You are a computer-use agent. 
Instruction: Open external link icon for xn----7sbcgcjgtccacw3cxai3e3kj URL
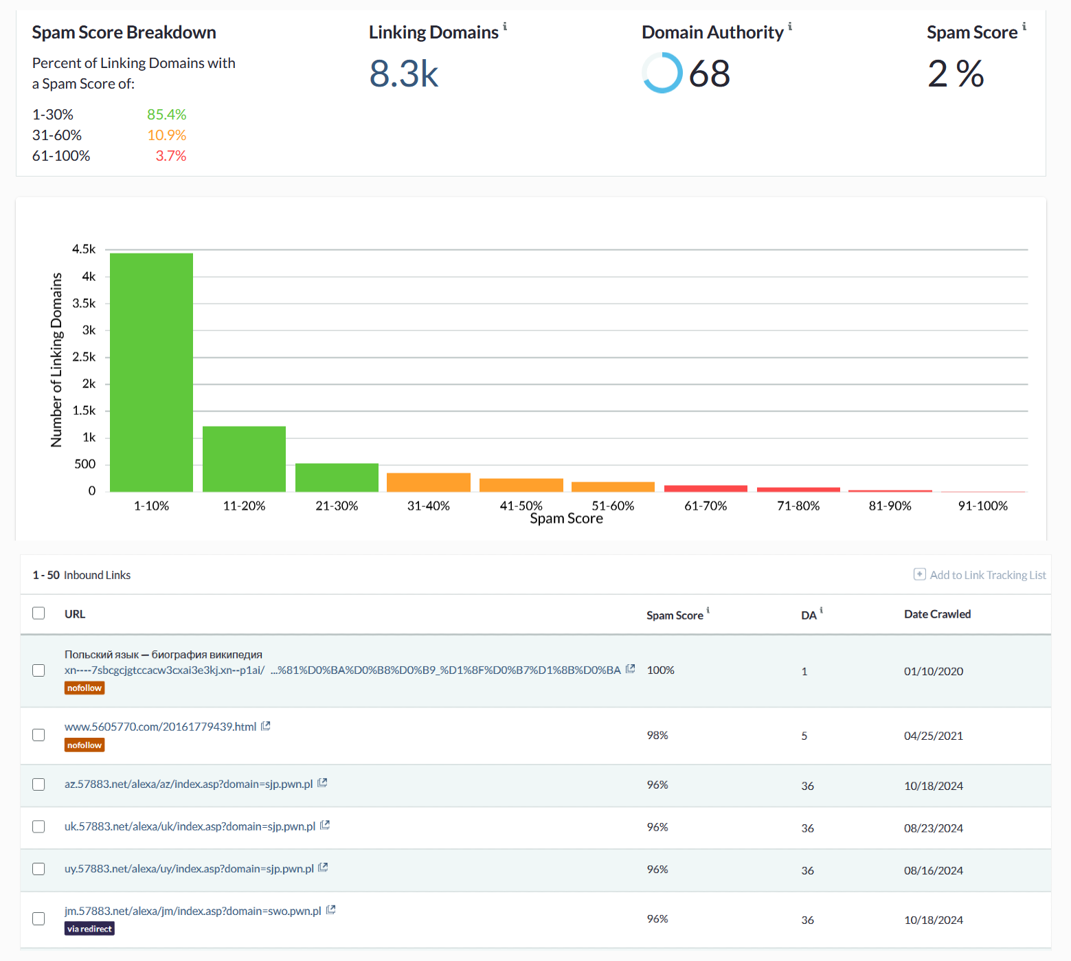pos(631,669)
